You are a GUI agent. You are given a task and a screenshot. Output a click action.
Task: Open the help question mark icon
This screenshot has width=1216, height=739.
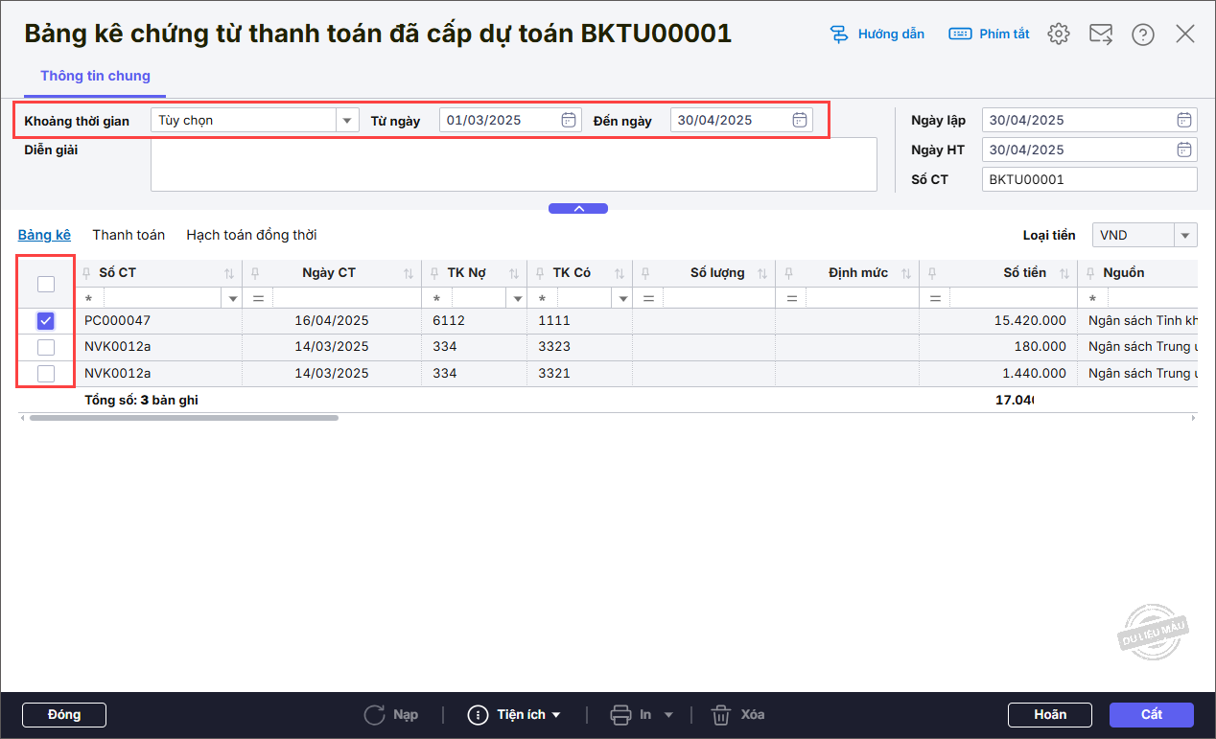click(1142, 35)
